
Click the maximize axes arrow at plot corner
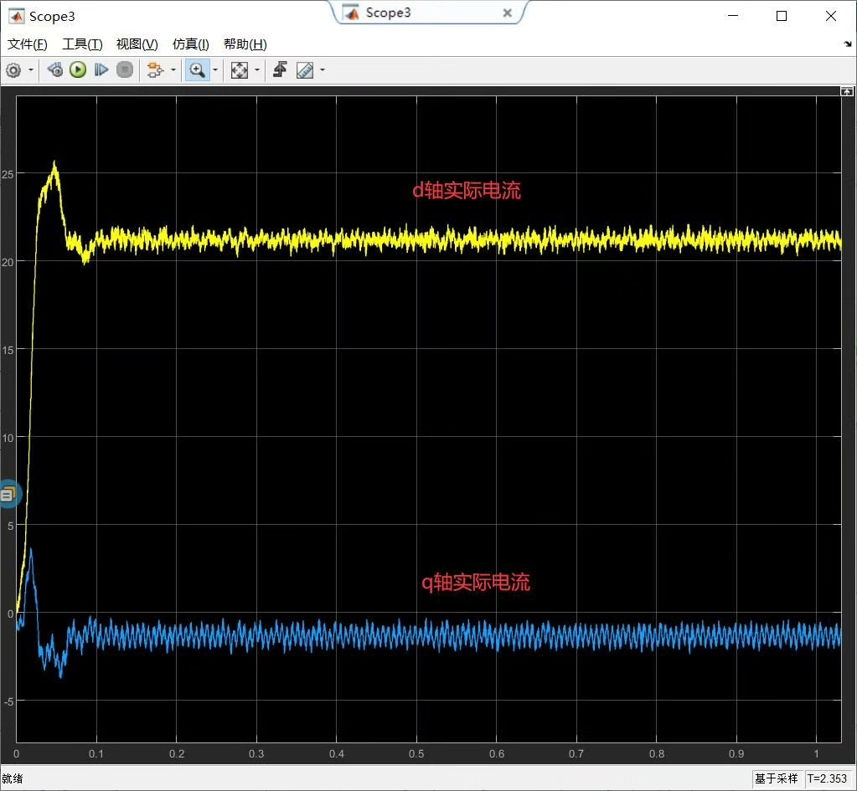click(x=847, y=91)
